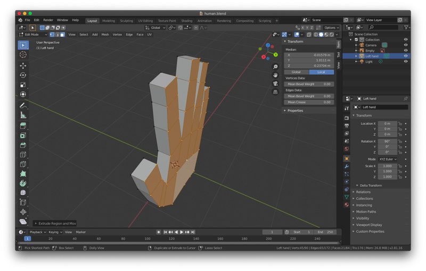Open the Modifiers wrench properties tab
This screenshot has width=426, height=271.
coord(347,166)
